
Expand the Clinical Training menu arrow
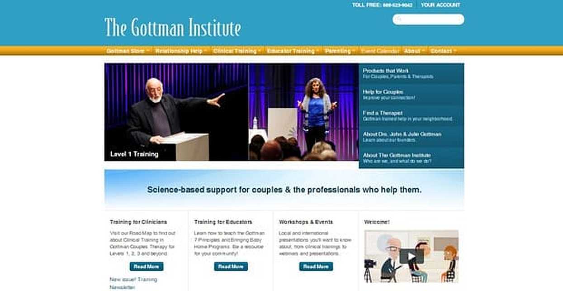[x=260, y=51]
